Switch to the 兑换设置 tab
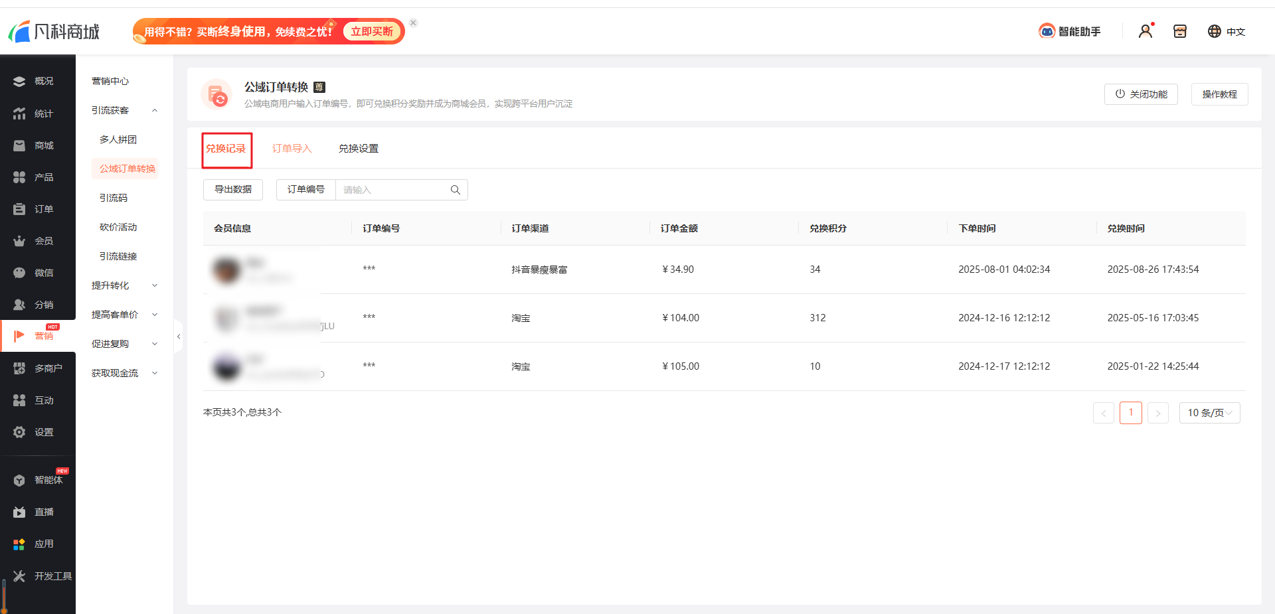Screen dimensions: 1275x614 click(358, 149)
